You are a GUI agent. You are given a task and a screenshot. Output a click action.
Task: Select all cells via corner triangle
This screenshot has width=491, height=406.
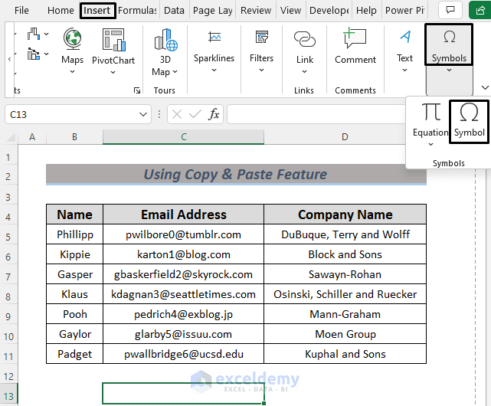[11, 137]
